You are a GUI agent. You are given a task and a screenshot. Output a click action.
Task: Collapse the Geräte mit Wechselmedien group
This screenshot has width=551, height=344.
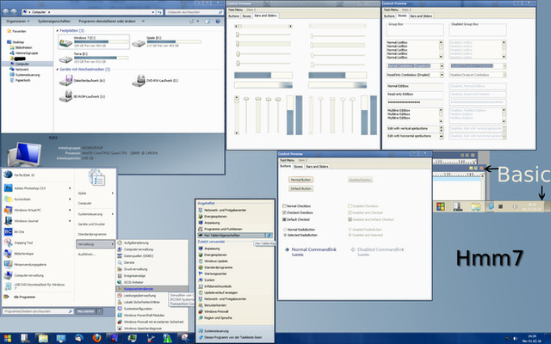pos(58,70)
